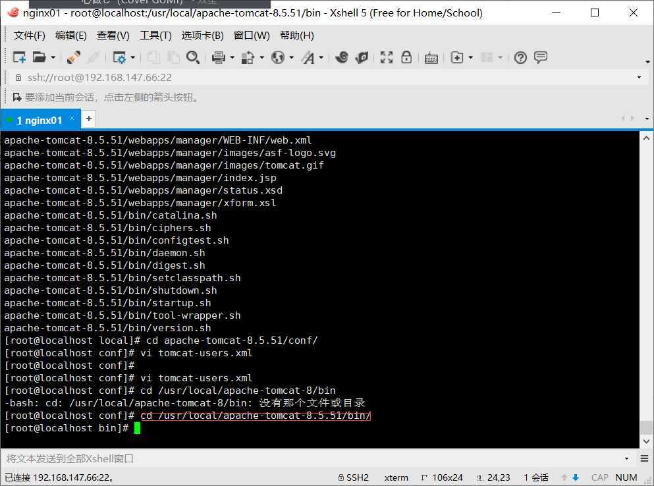Open the 查看(V) menu

[x=113, y=36]
